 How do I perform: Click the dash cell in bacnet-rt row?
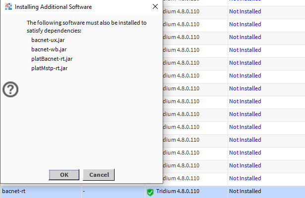click(85, 191)
